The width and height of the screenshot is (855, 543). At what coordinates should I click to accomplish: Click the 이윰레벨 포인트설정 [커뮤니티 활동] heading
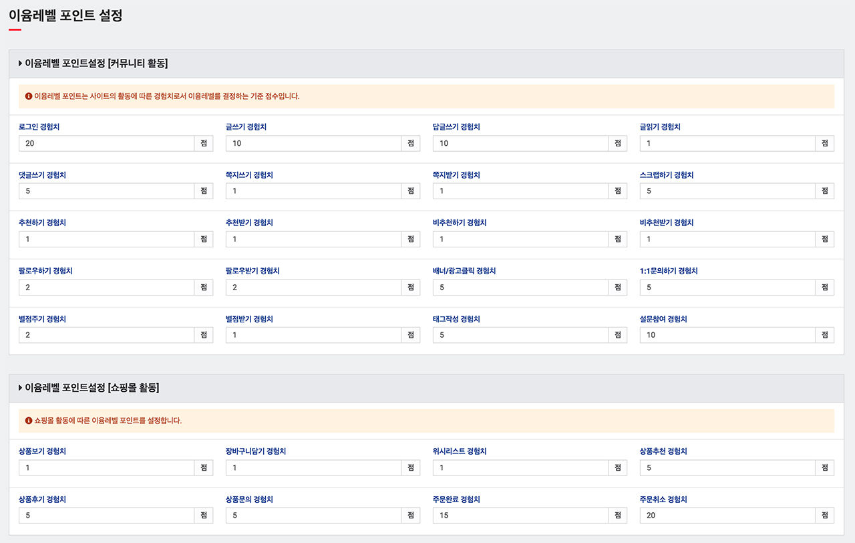pos(96,64)
